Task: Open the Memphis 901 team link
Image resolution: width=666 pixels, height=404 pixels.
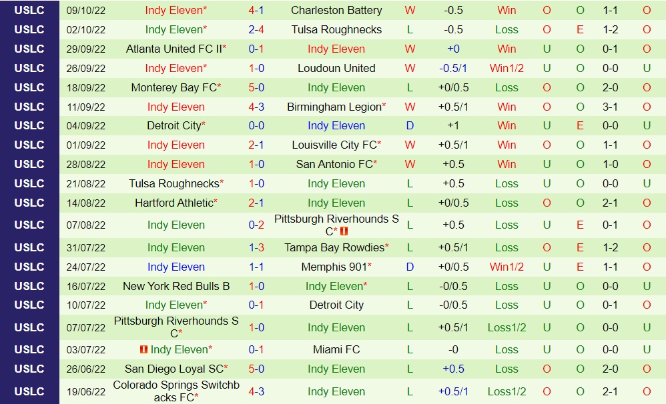Action: (x=334, y=267)
